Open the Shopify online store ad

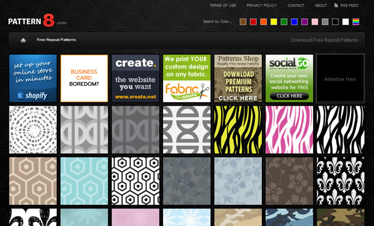pyautogui.click(x=33, y=78)
